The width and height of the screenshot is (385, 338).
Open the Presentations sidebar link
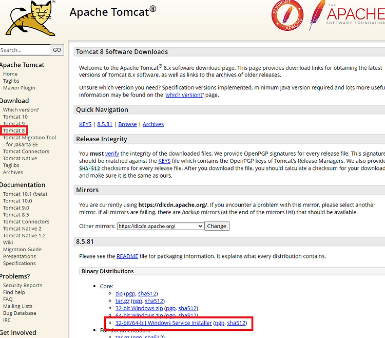[x=20, y=256]
